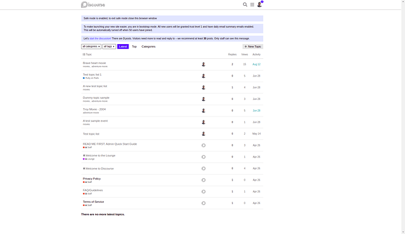Click replies count on Brave heart movie row
The height and width of the screenshot is (234, 405).
[232, 64]
